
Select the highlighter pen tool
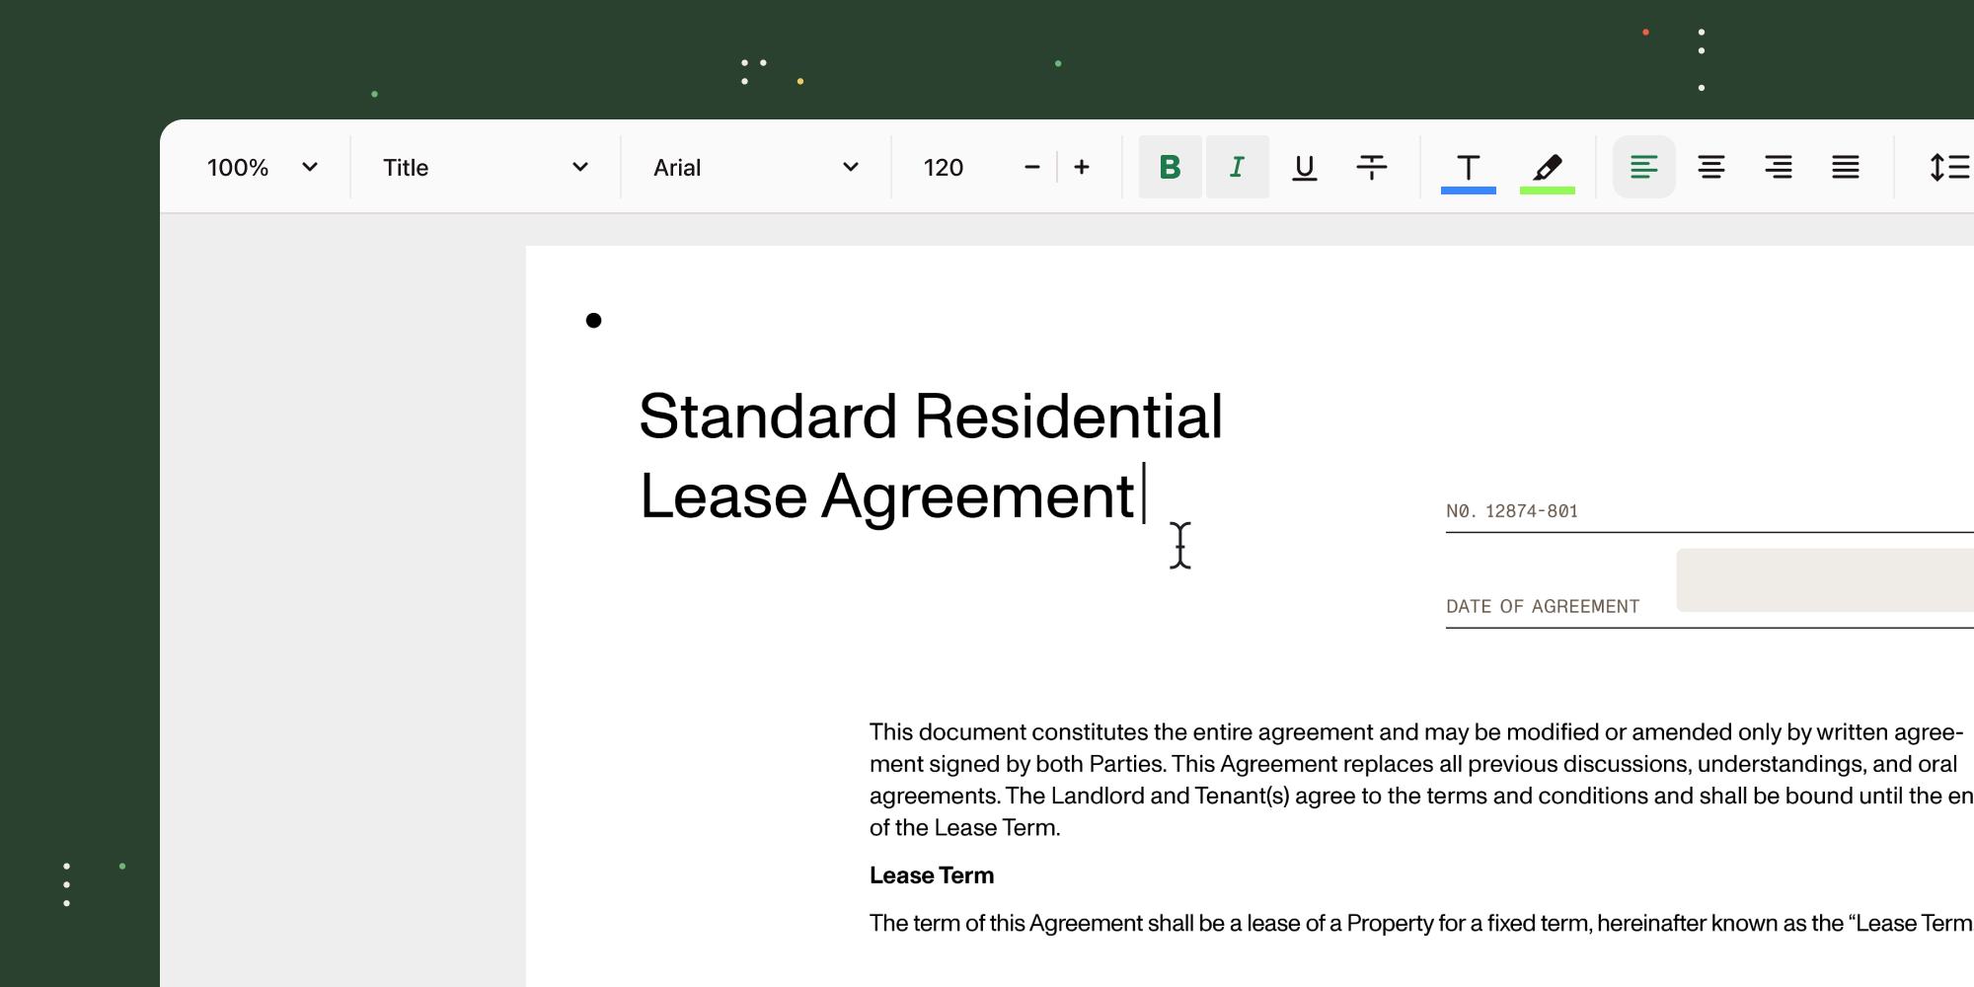tap(1547, 165)
